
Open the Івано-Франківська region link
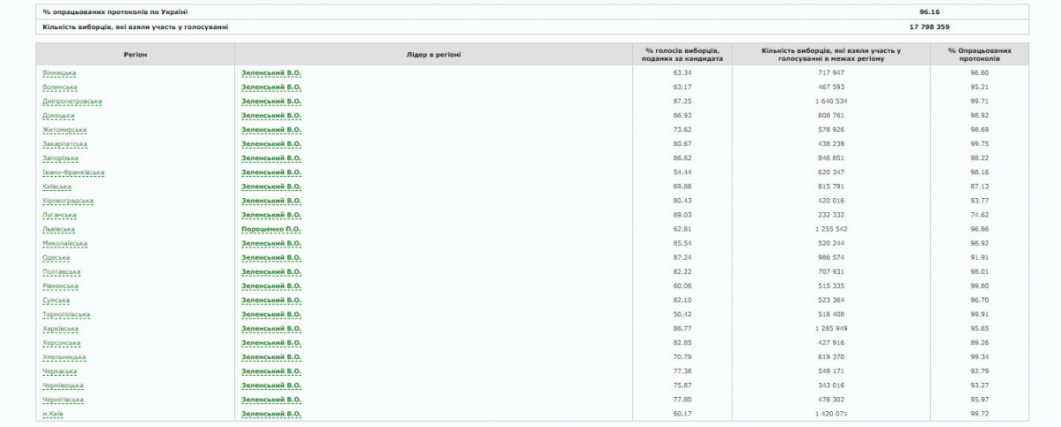pos(73,172)
